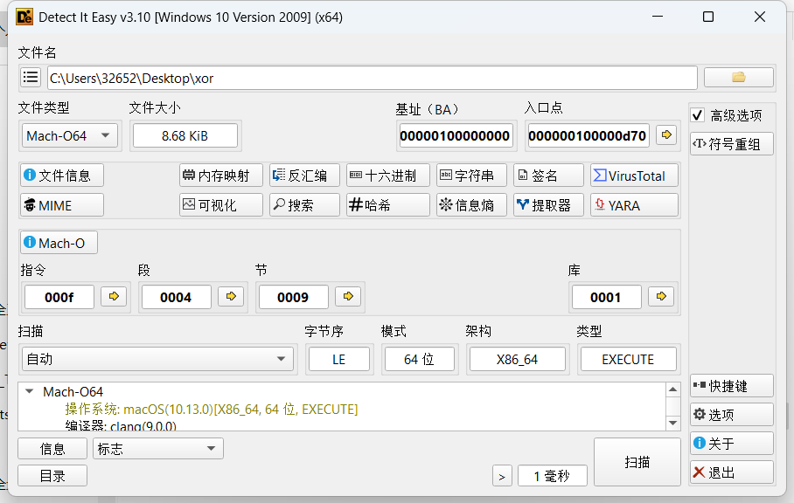Click 符号重组 demangle button

click(x=731, y=144)
